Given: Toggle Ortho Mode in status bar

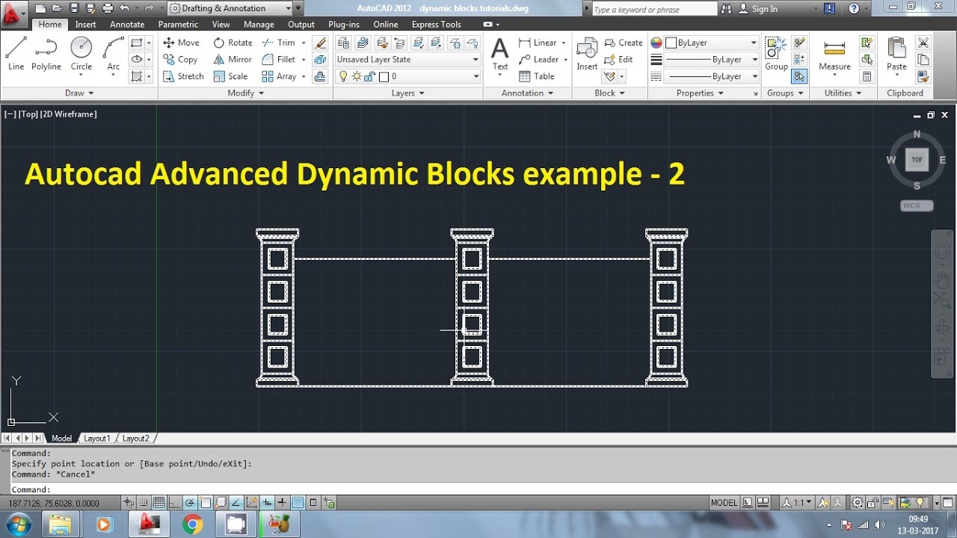Looking at the screenshot, I should point(174,502).
